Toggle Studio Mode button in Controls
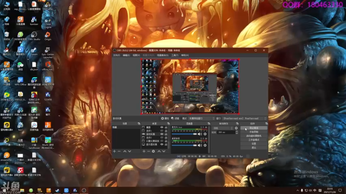Screen dimensions: 346x194 point(254,140)
